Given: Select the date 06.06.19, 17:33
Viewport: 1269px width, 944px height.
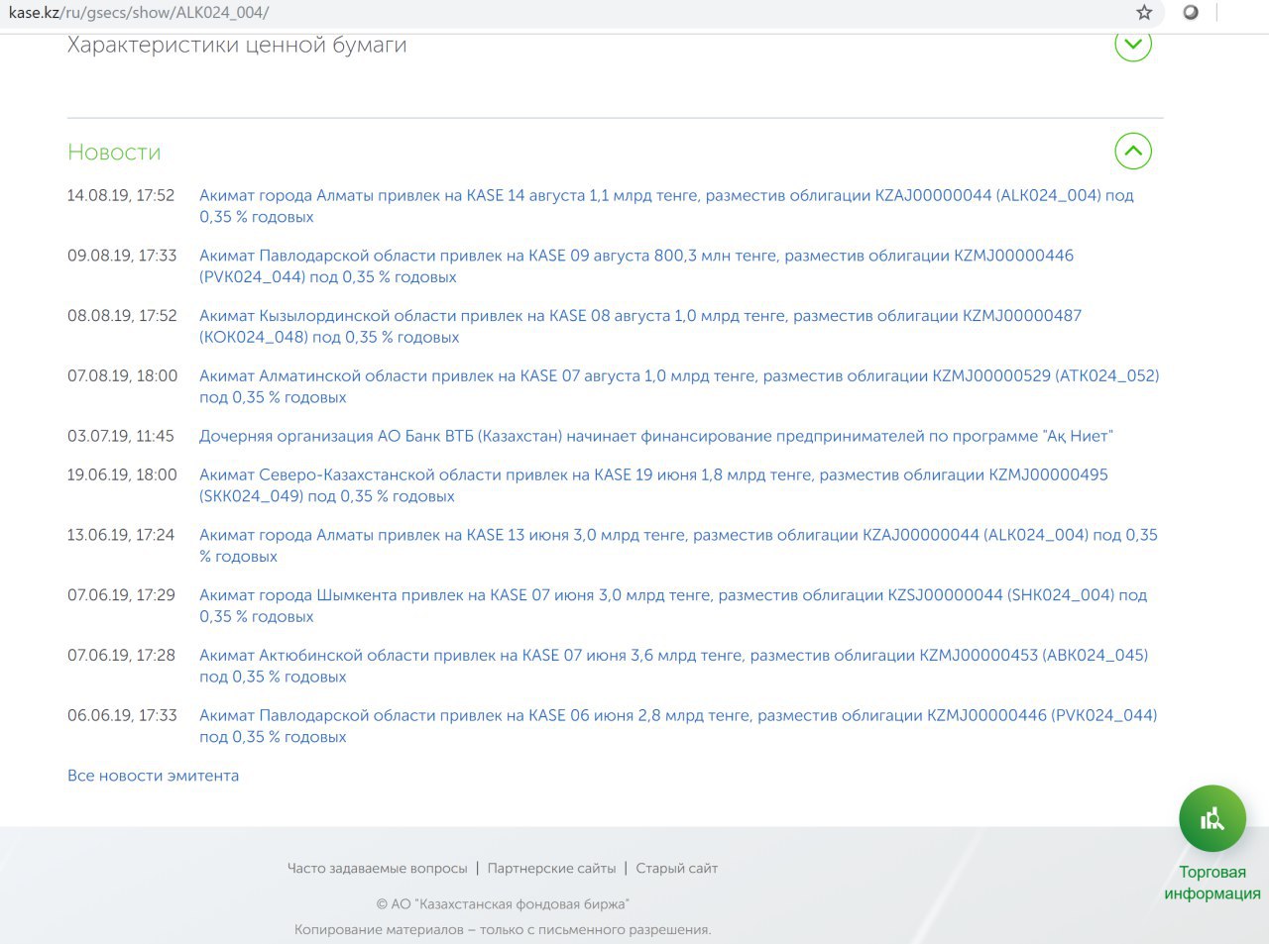Looking at the screenshot, I should (x=122, y=715).
